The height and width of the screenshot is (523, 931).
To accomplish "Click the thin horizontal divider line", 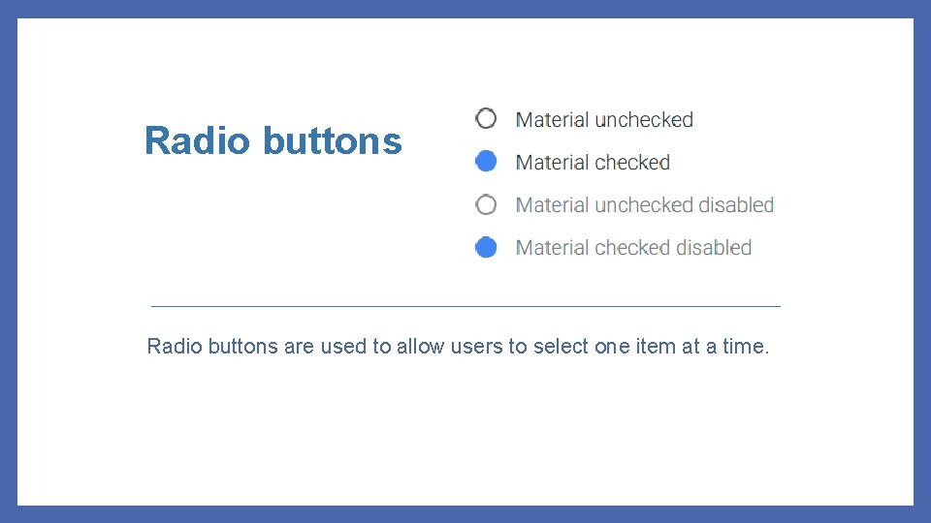I will [465, 307].
